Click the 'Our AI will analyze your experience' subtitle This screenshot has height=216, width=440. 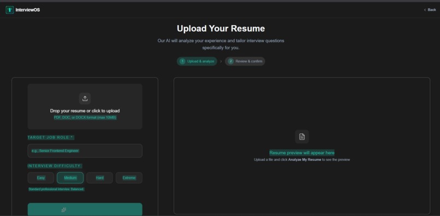tap(221, 44)
